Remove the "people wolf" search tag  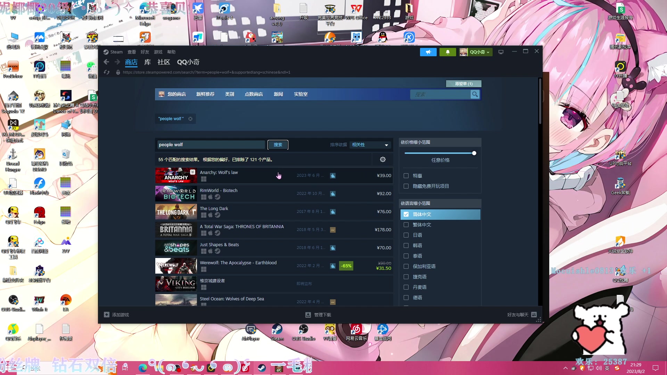tap(190, 119)
